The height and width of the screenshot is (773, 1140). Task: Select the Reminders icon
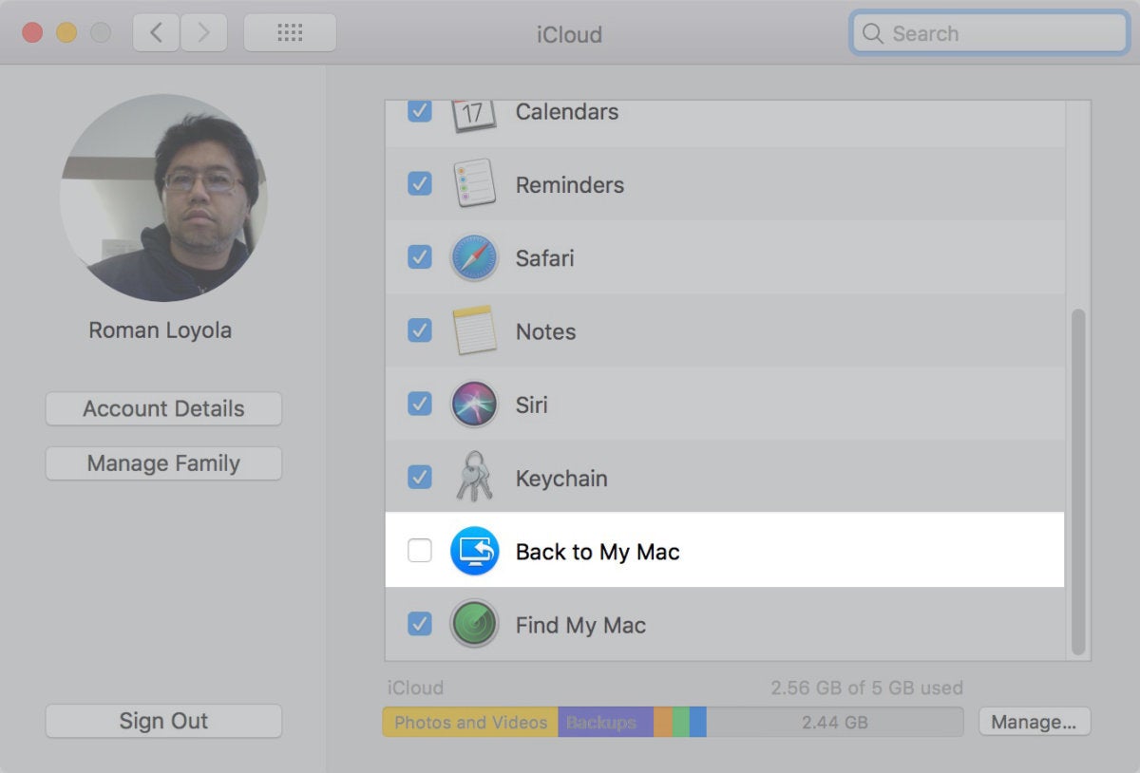click(x=474, y=184)
